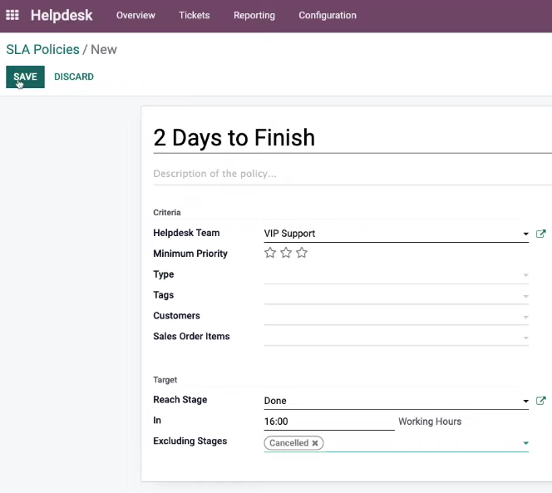Go back to SLA Policies breadcrumb

[x=42, y=50]
